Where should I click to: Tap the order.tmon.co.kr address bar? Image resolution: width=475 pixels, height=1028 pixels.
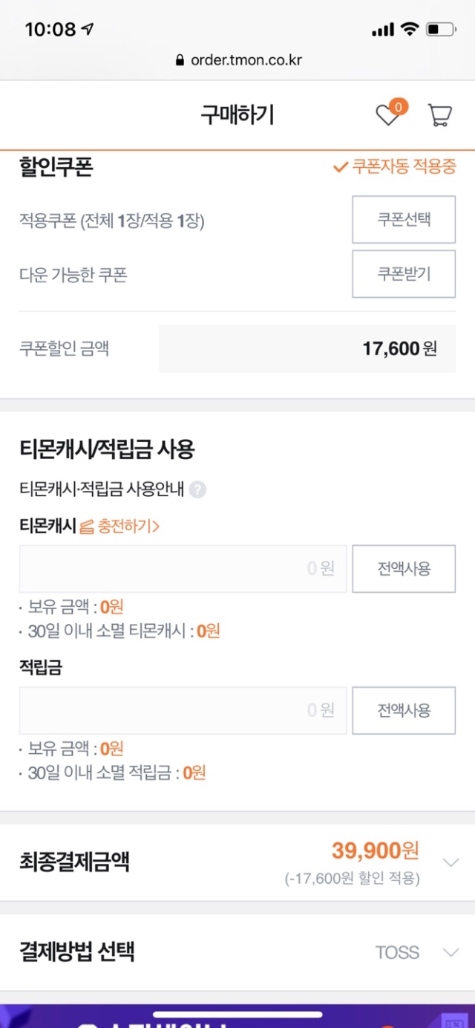tap(237, 60)
